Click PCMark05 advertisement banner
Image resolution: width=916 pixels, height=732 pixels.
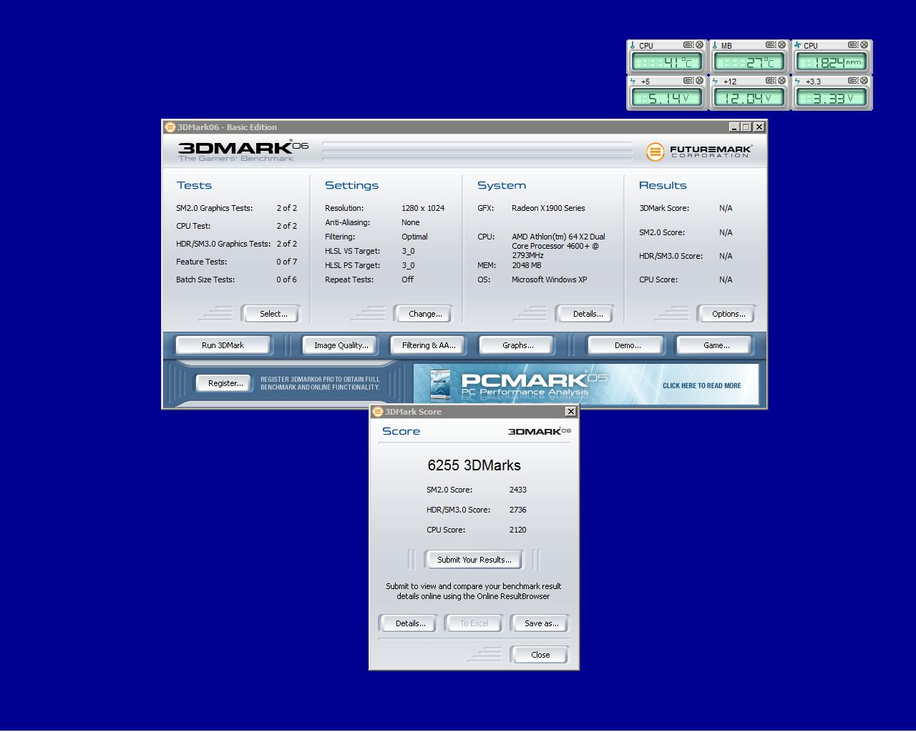pyautogui.click(x=586, y=384)
